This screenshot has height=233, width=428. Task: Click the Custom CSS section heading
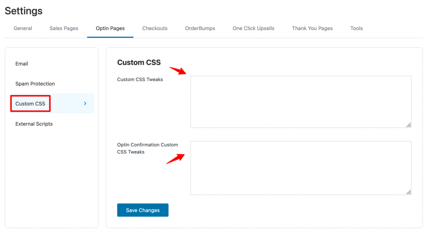pyautogui.click(x=139, y=62)
